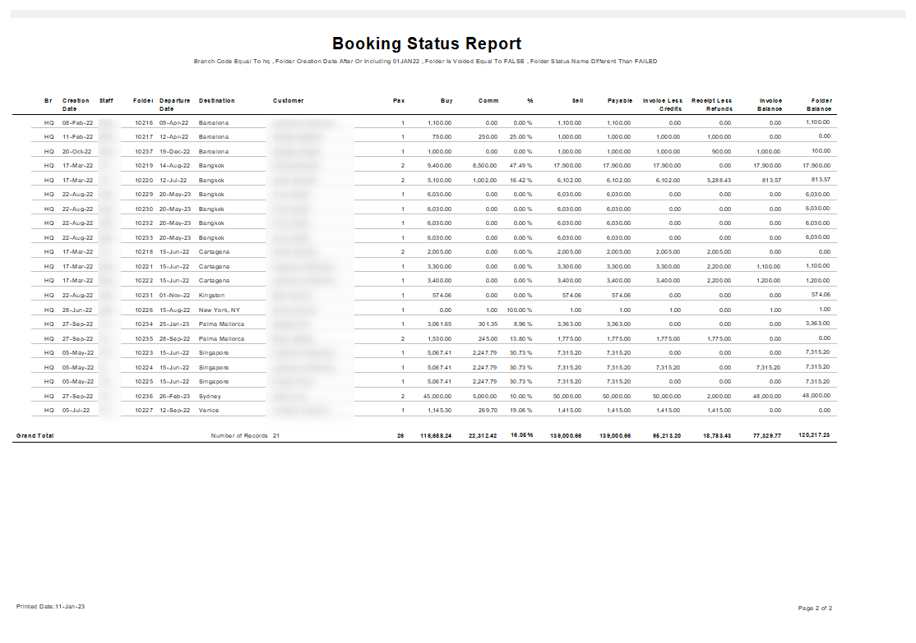Select the Folder Balance column header
This screenshot has height=643, width=916.
coord(820,104)
